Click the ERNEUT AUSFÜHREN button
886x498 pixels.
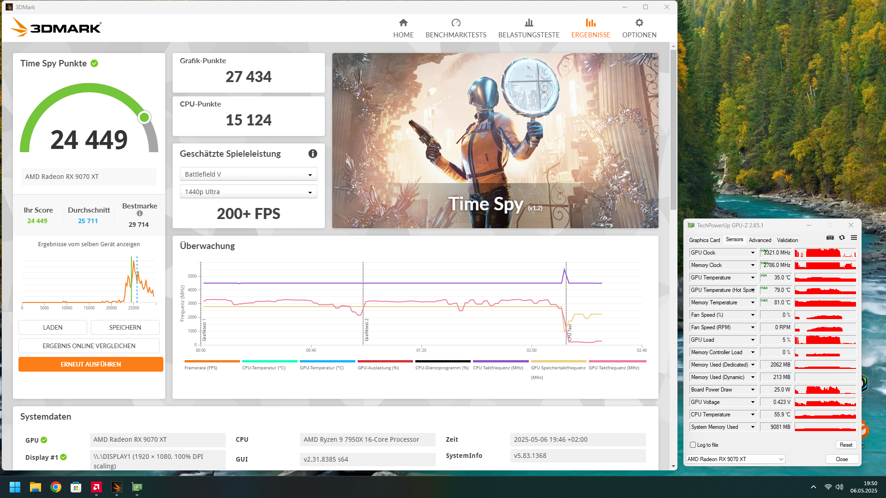click(90, 364)
